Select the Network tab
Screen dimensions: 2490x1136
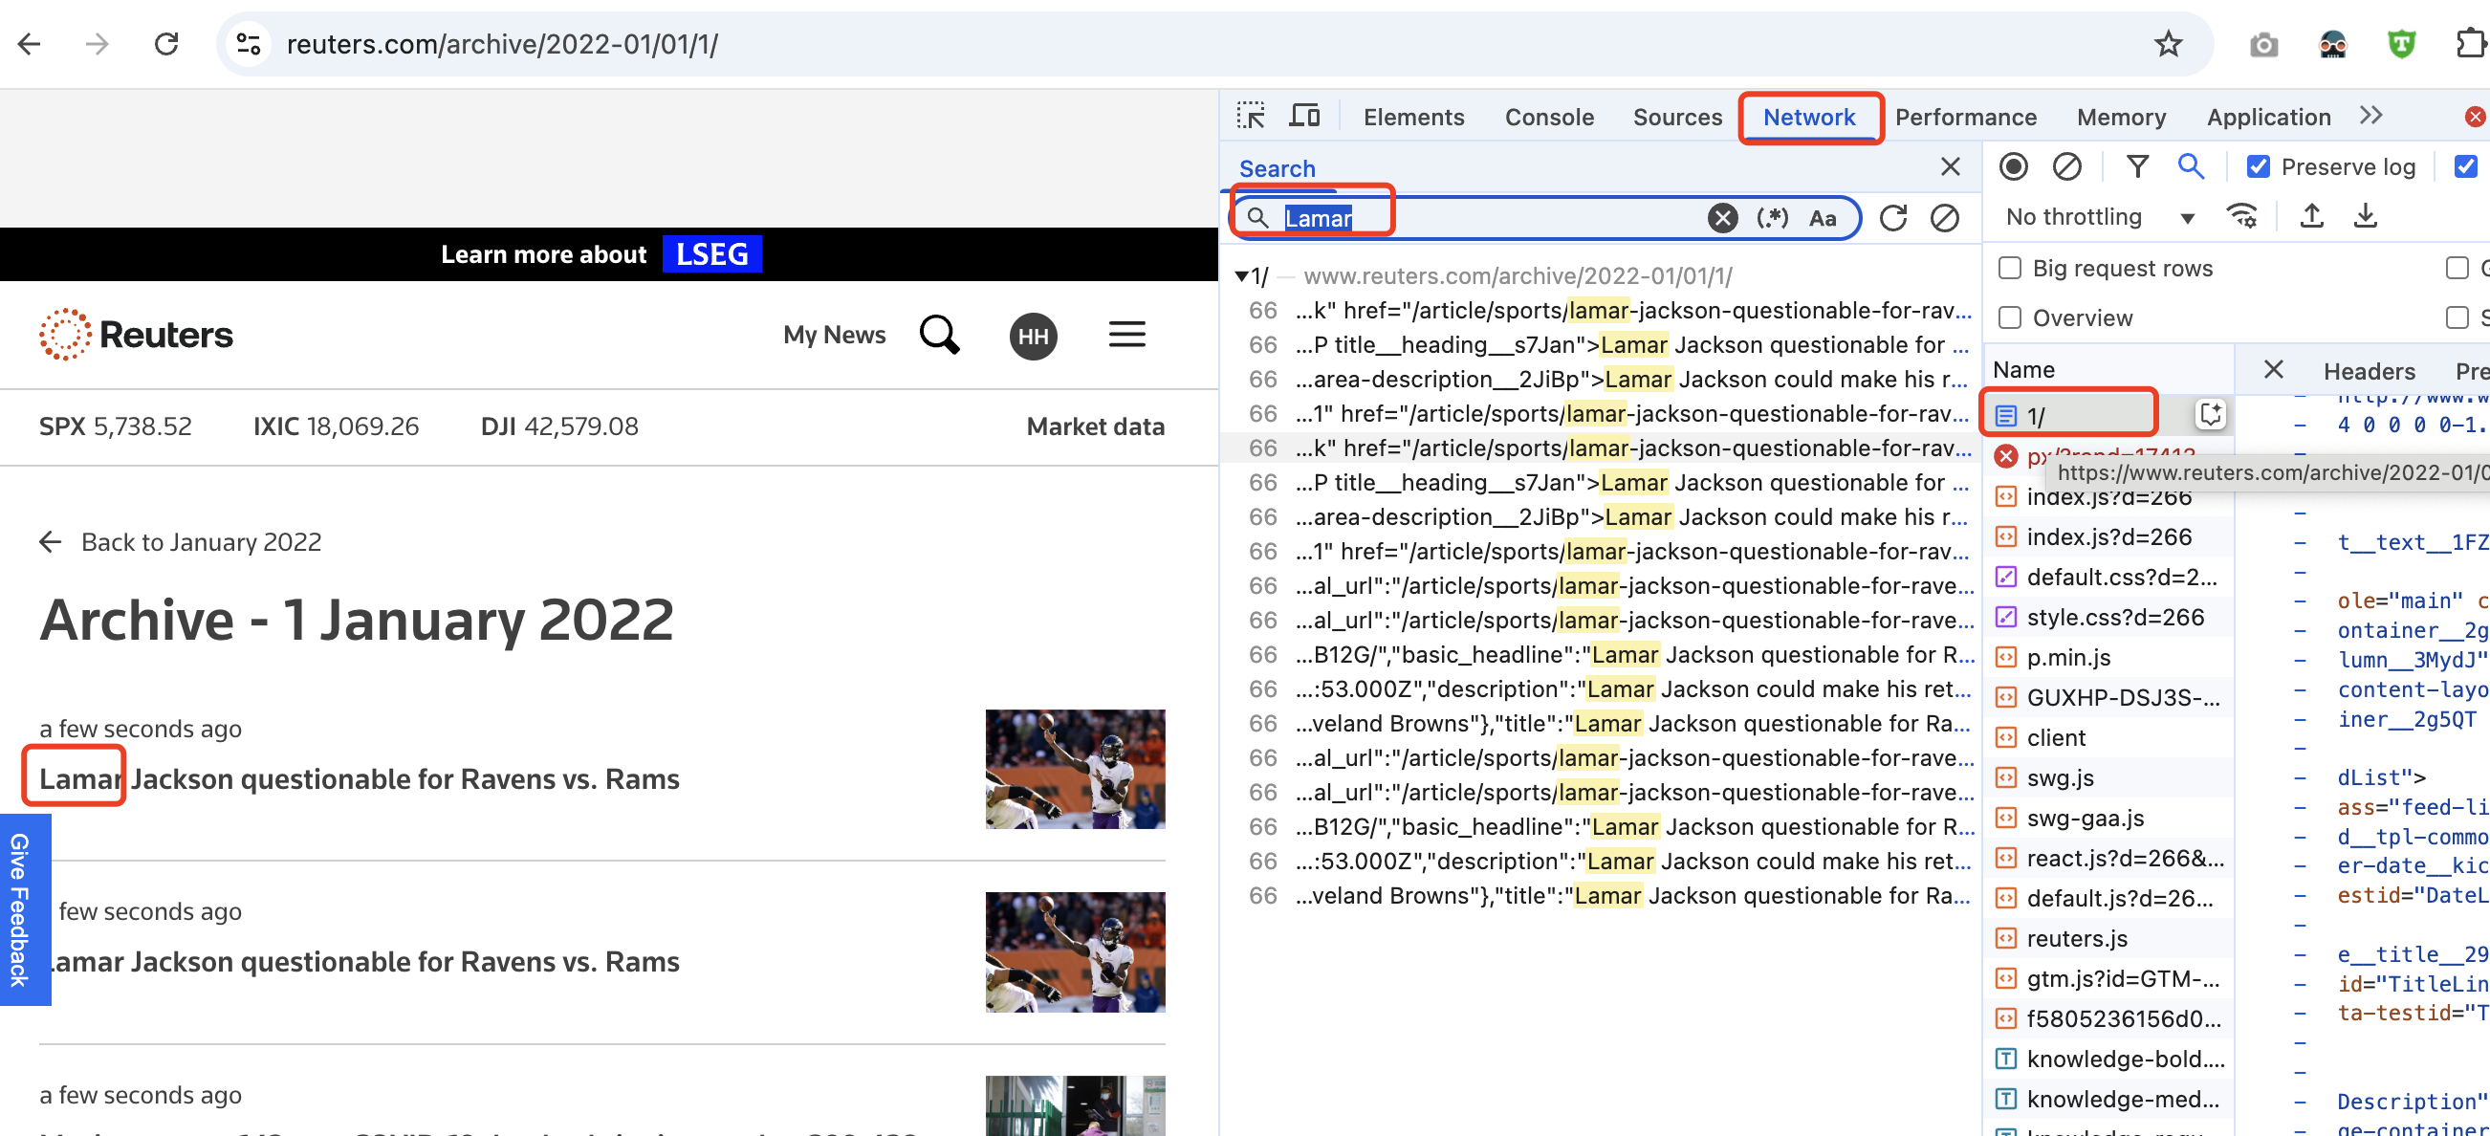(1808, 117)
